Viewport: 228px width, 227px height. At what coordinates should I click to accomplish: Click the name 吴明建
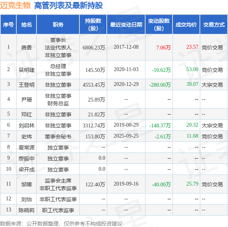coord(27,70)
